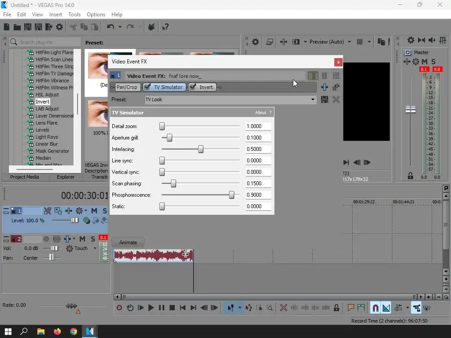Viewport: 451px width, 338px height.
Task: Click Pan/Crop in the FX chain
Action: click(x=127, y=87)
